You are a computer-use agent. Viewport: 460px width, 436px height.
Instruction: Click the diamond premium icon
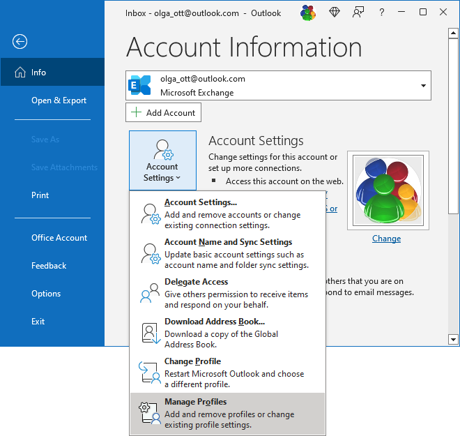point(334,12)
